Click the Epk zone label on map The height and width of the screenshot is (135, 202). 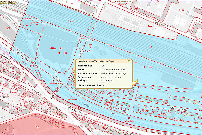pos(150,26)
